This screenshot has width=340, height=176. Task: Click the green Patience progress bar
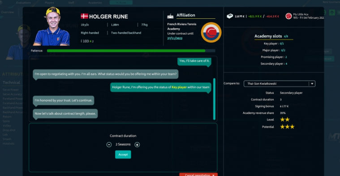tap(126, 51)
